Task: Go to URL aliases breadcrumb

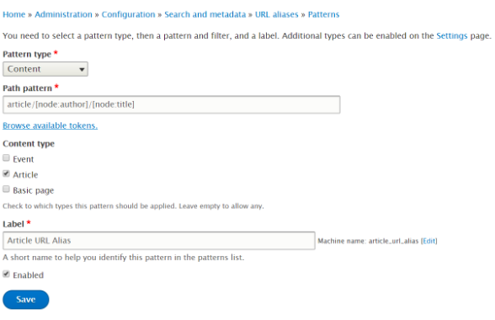Action: [276, 14]
